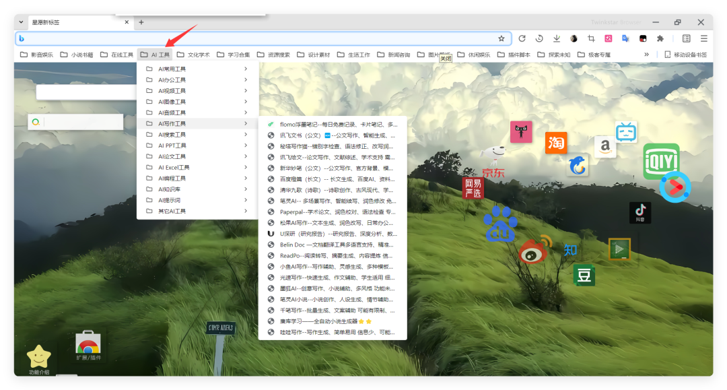Open Baidu paw shortcut icon
The image size is (727, 390).
(500, 224)
